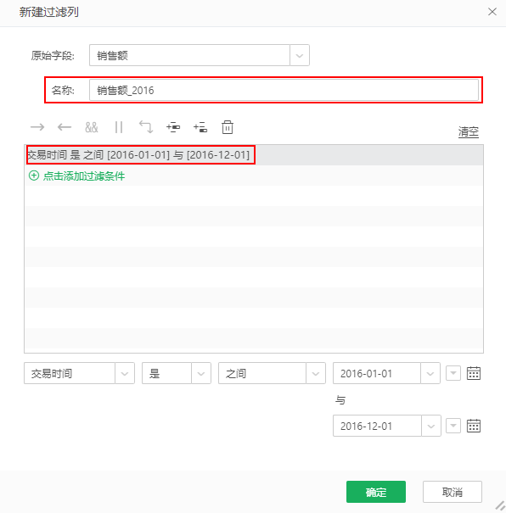
Task: Click the swap condition order icon
Action: click(146, 127)
